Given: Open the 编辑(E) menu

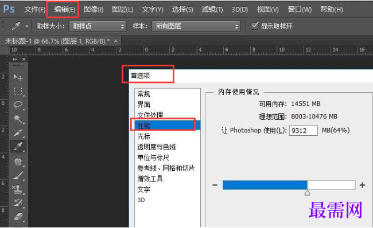Looking at the screenshot, I should click(64, 10).
